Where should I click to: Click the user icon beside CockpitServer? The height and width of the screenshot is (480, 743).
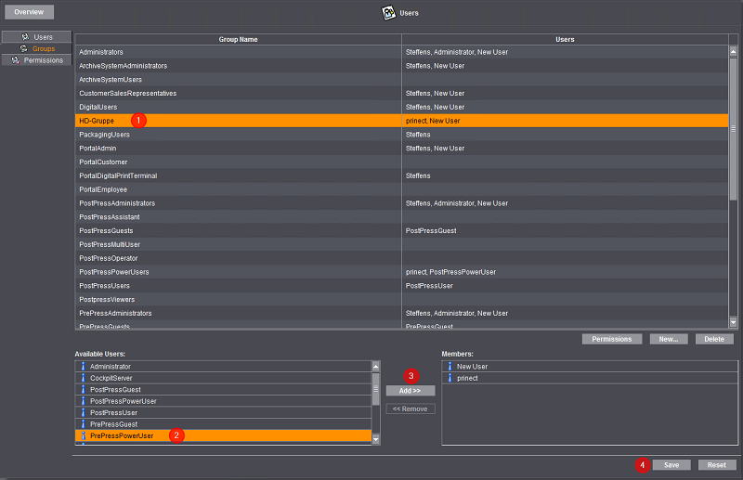click(83, 378)
